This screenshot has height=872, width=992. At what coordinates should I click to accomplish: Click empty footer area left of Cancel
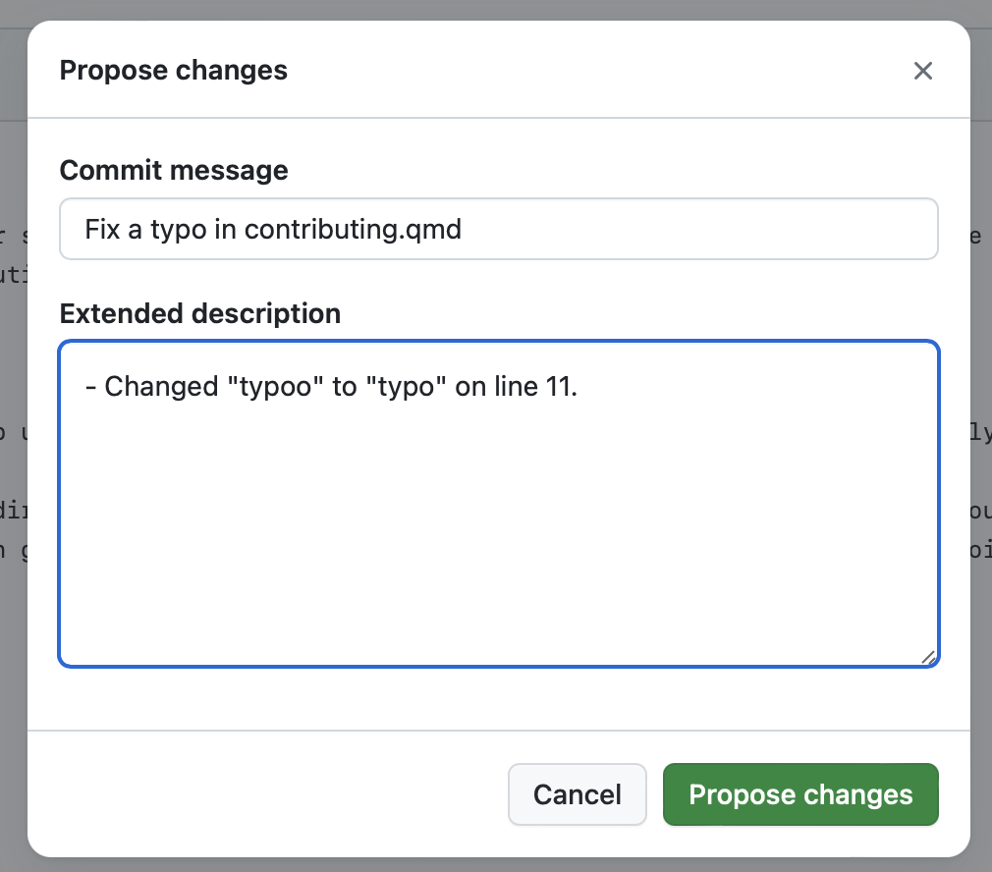pyautogui.click(x=266, y=794)
